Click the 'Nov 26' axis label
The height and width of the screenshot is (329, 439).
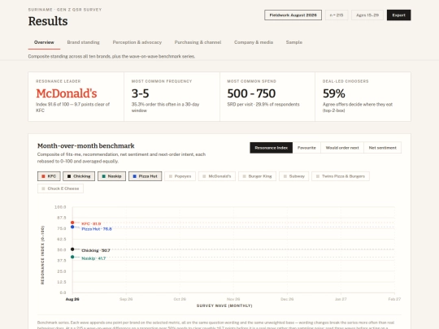tap(233, 299)
